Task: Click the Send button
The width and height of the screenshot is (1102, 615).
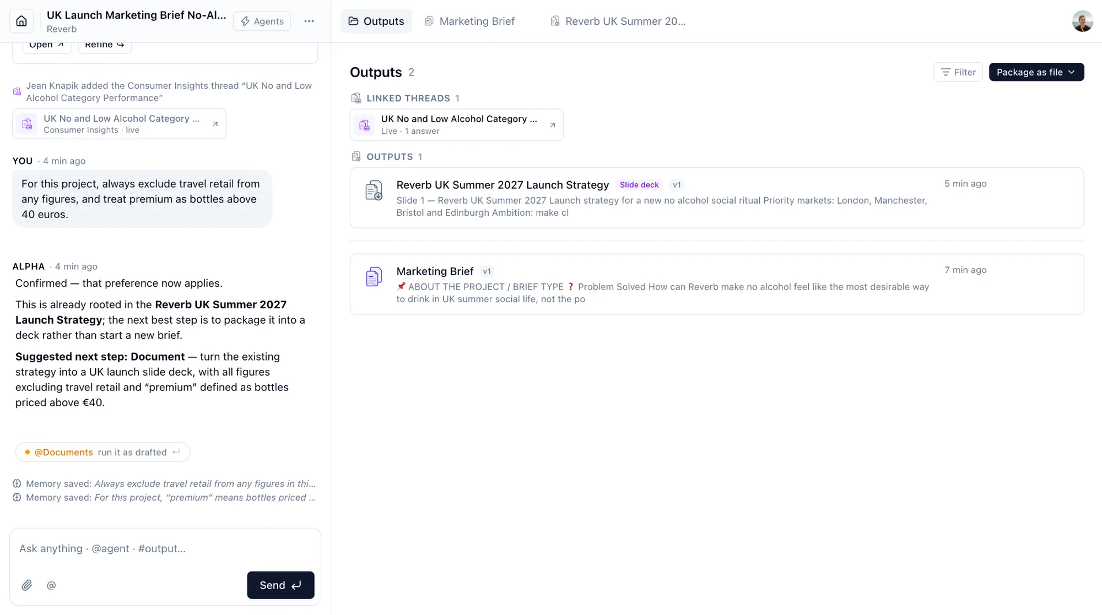Action: pos(280,585)
